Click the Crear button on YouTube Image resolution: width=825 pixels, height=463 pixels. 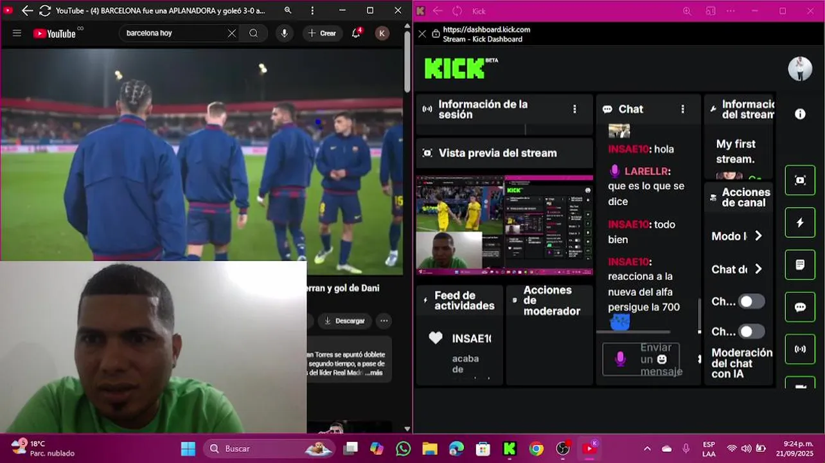pos(322,33)
